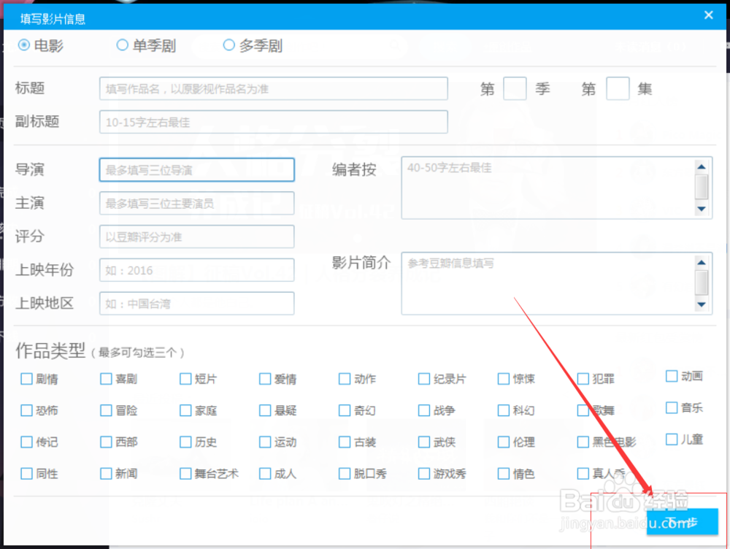The width and height of the screenshot is (730, 549).
Task: Click the 影片简介 synopsis text area
Action: [x=547, y=283]
